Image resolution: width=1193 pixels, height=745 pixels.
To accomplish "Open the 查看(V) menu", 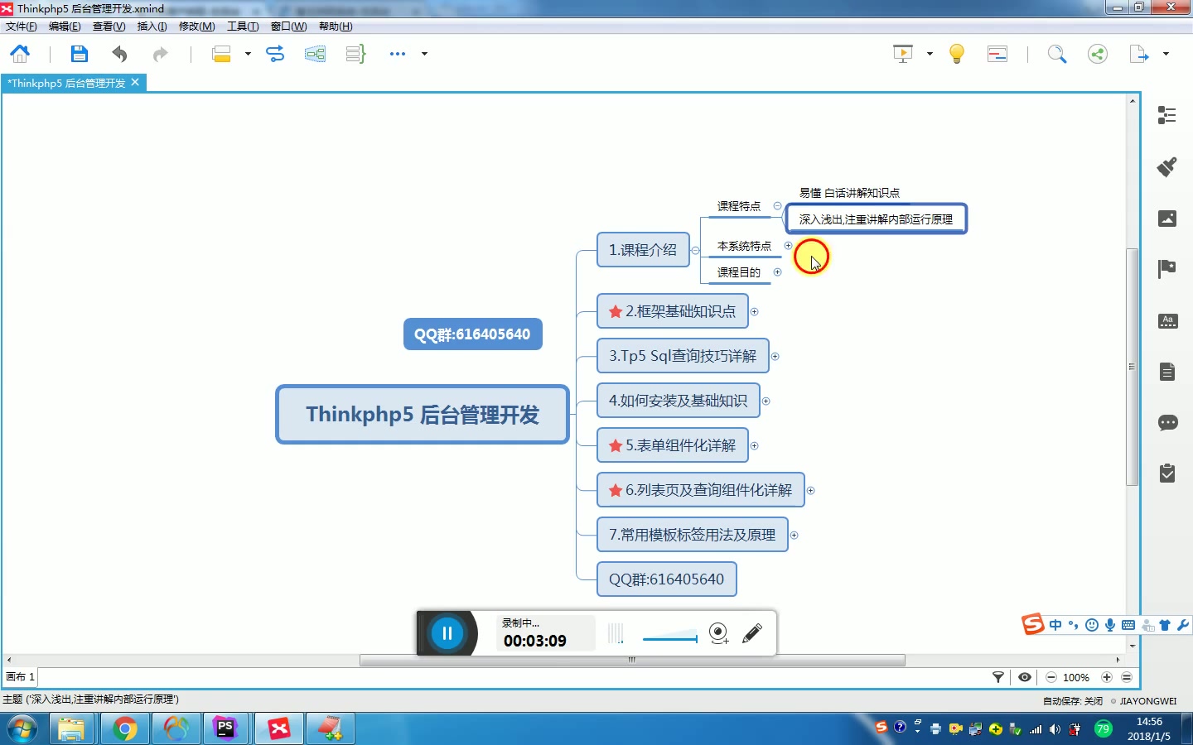I will pyautogui.click(x=109, y=26).
